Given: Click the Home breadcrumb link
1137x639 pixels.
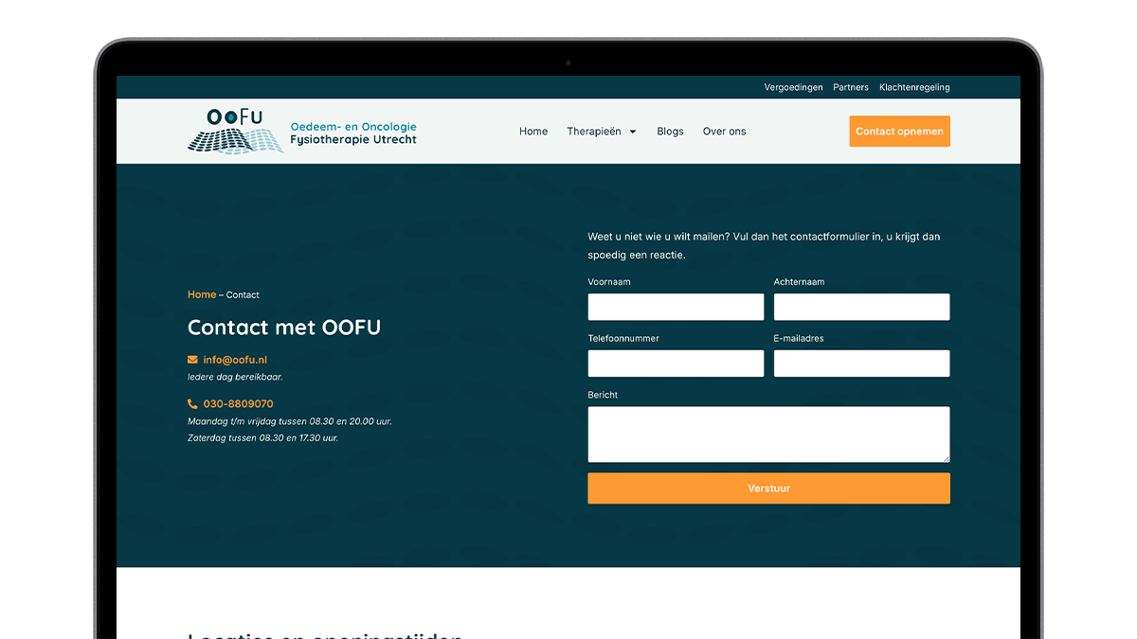Looking at the screenshot, I should pyautogui.click(x=202, y=294).
